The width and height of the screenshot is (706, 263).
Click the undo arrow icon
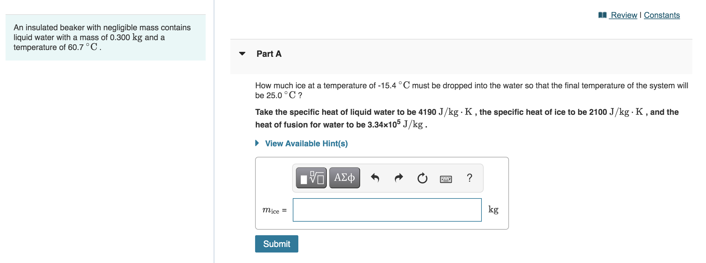[375, 178]
